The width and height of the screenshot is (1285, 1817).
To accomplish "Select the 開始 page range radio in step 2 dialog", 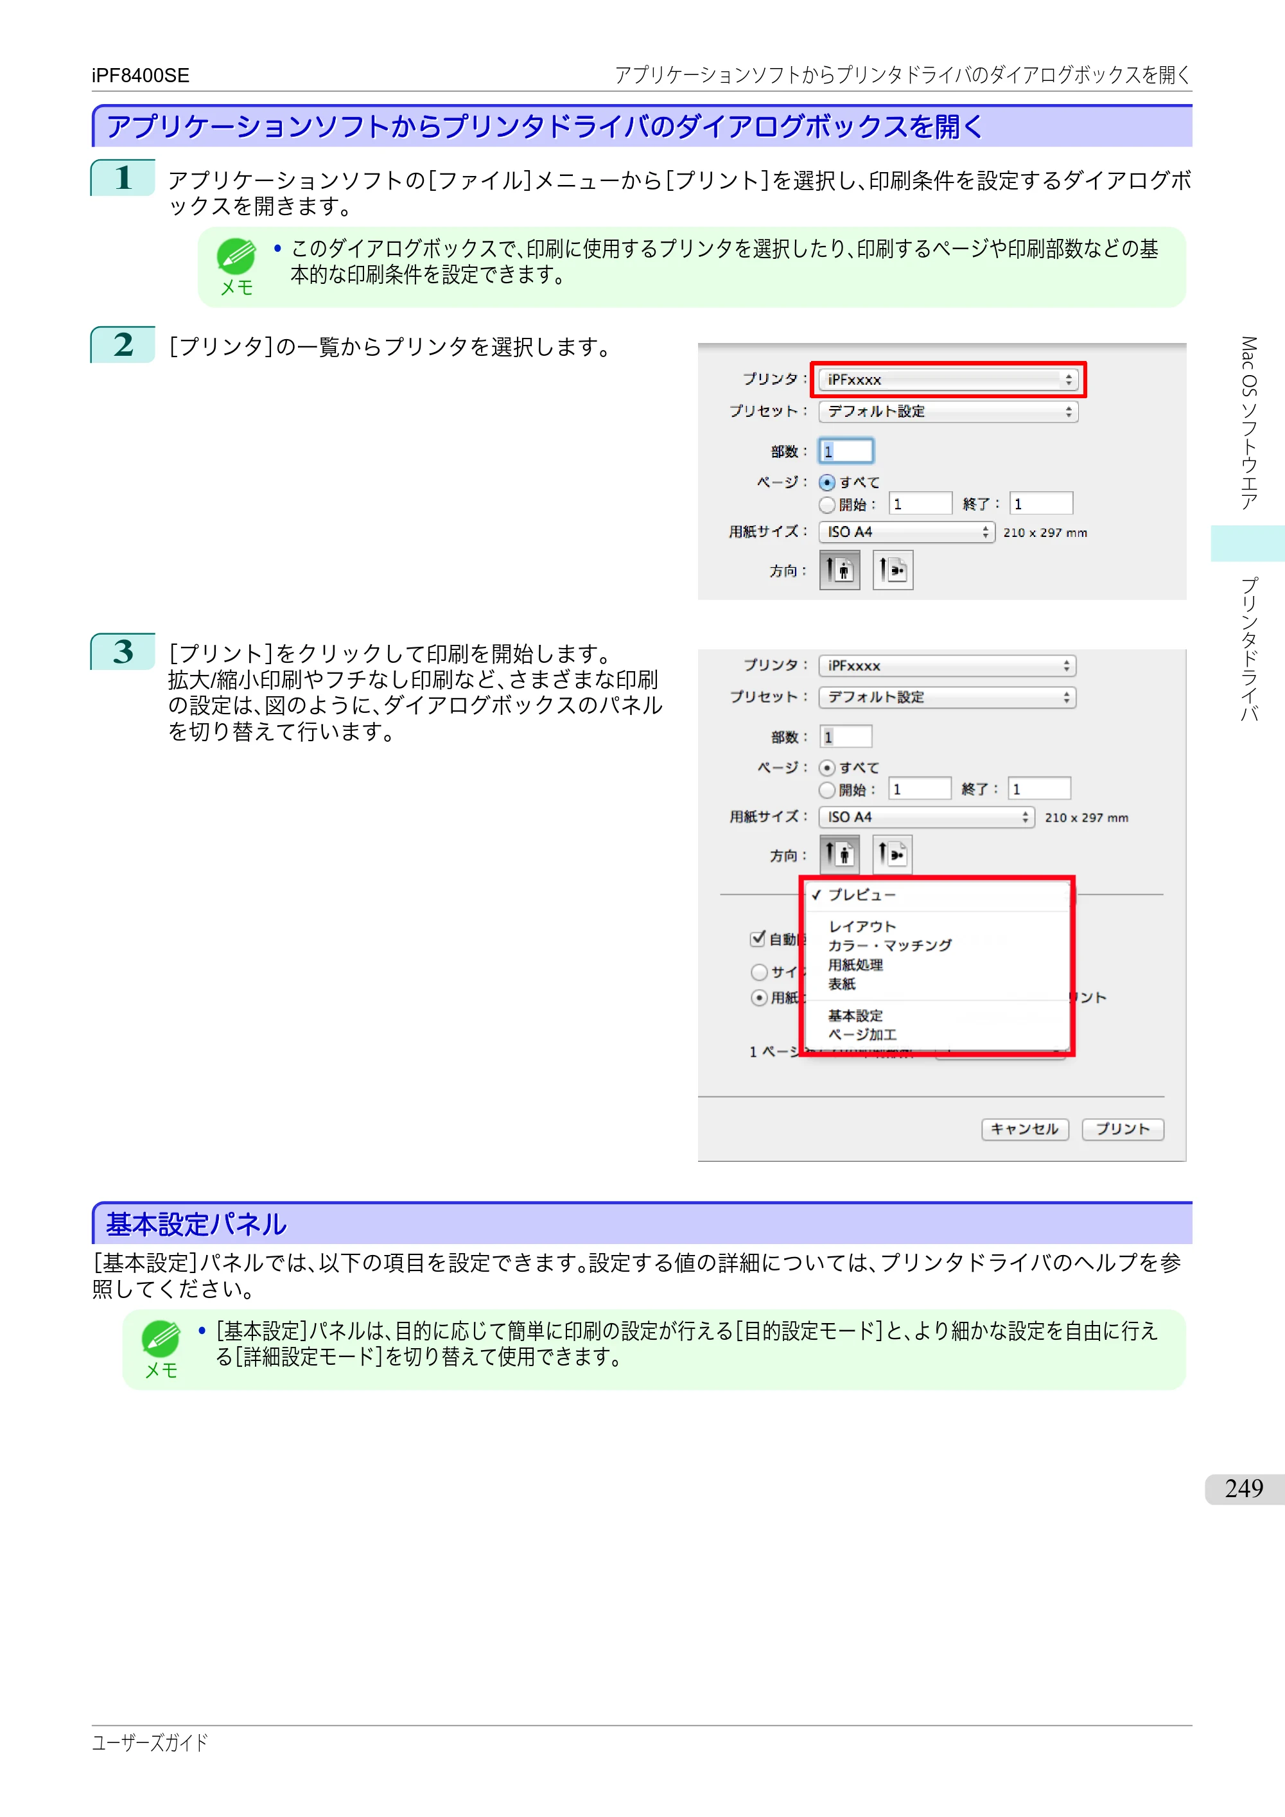I will (828, 505).
